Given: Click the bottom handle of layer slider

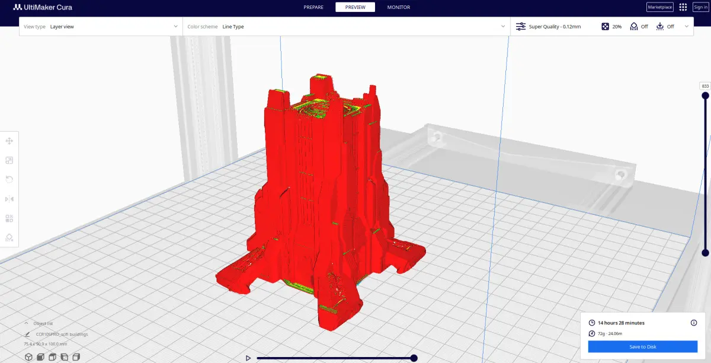Looking at the screenshot, I should [x=705, y=253].
